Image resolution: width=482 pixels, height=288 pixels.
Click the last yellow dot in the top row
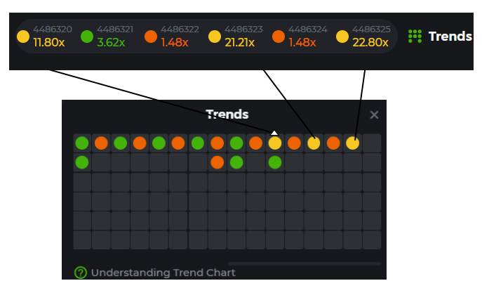pos(352,143)
